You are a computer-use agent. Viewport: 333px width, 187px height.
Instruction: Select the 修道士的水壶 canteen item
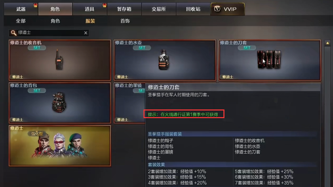(x=165, y=60)
